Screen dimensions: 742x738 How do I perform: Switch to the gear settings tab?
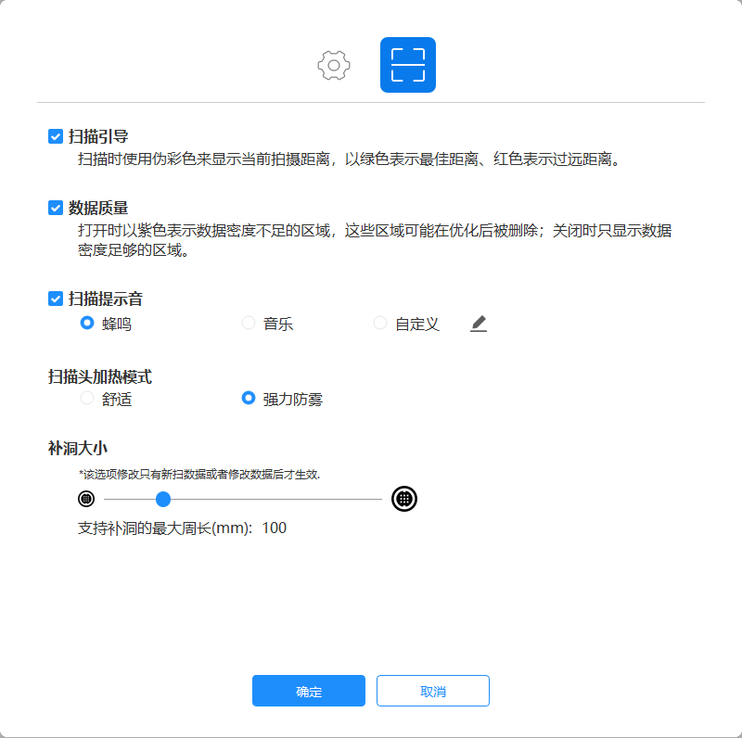click(x=334, y=65)
